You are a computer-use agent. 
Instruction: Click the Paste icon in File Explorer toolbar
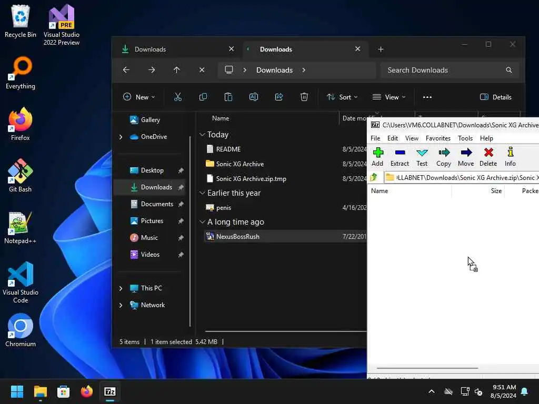click(x=228, y=97)
